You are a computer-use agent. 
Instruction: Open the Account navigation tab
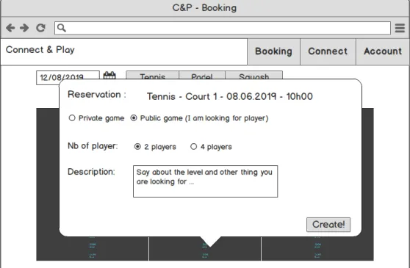(383, 51)
